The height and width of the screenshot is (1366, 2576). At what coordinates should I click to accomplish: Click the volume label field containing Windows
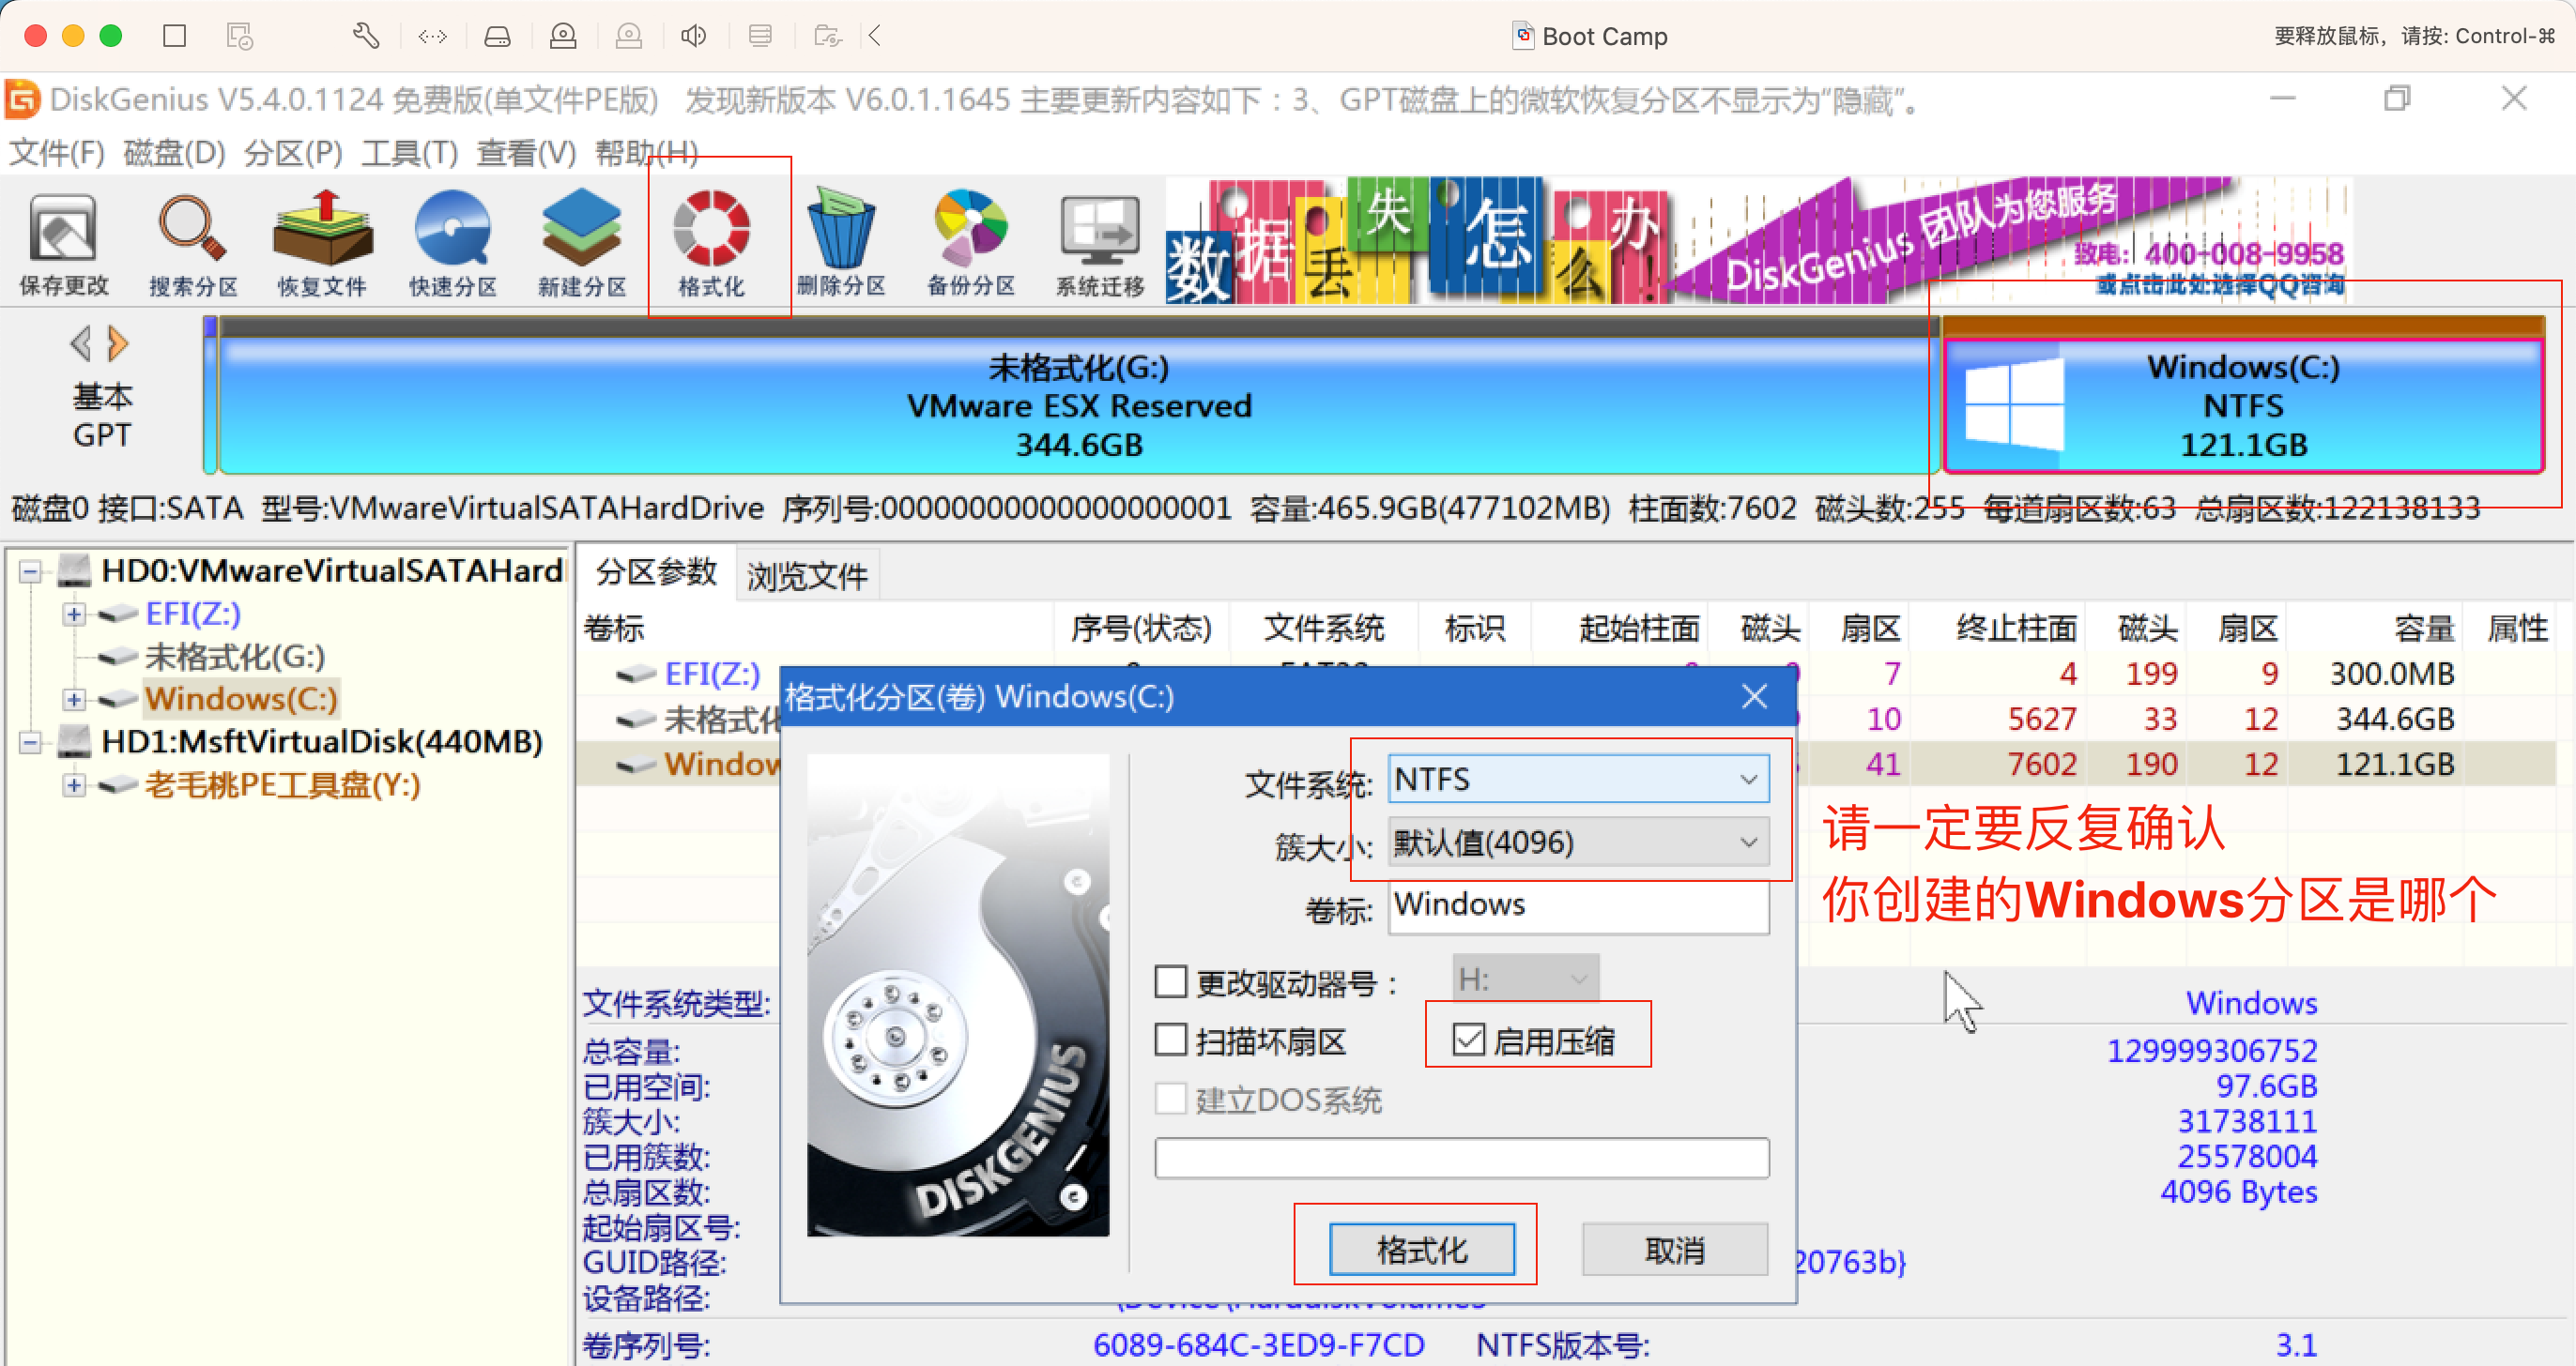(x=1578, y=905)
